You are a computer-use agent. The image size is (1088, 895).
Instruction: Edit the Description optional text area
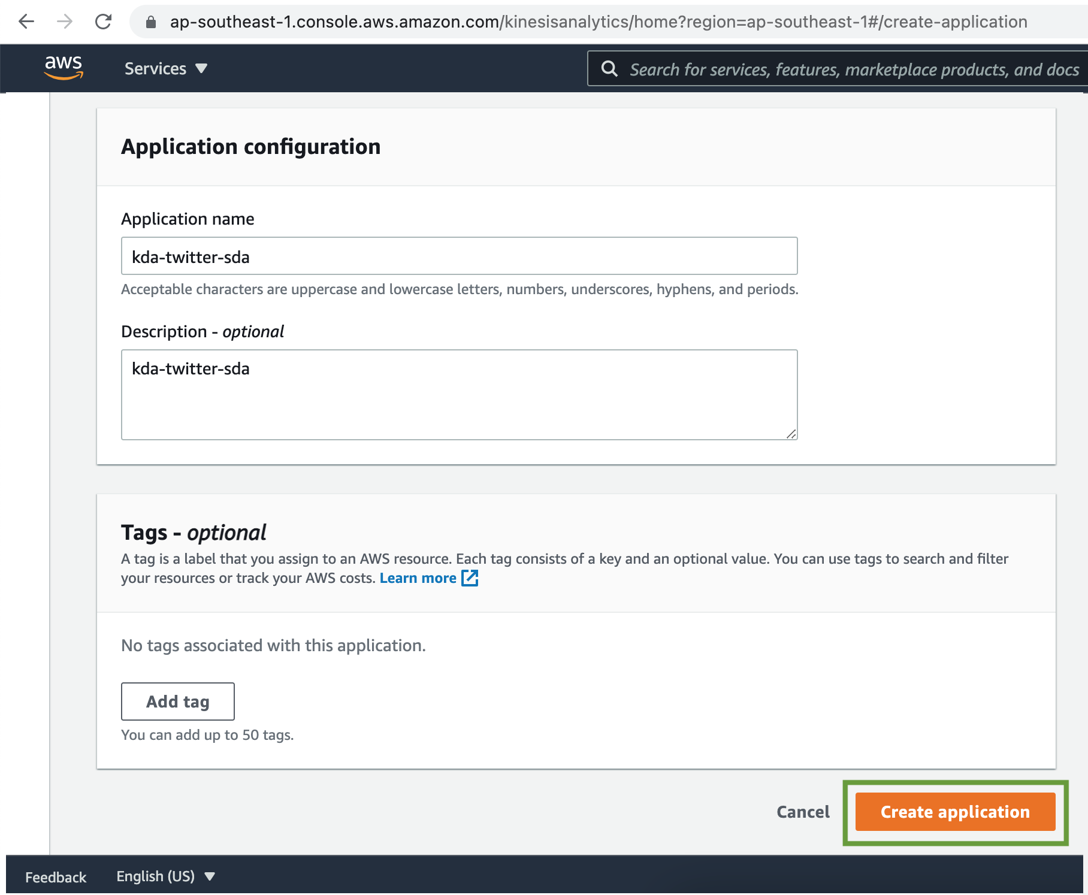tap(459, 395)
